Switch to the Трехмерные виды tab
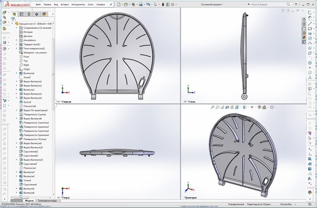Viewport: 317px width, 208px height. 48,201
